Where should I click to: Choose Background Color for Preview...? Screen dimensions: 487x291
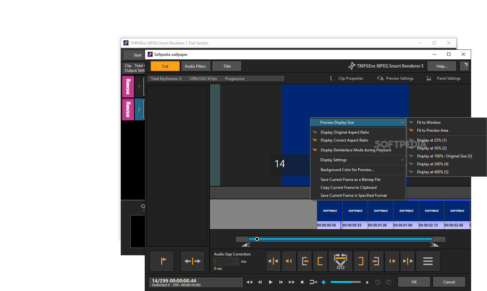pyautogui.click(x=358, y=170)
